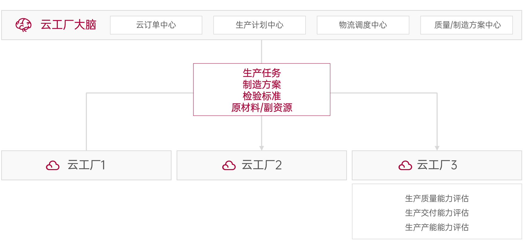Click the 云工厂1 label
Viewport: 523px width, 249px height.
pos(86,165)
